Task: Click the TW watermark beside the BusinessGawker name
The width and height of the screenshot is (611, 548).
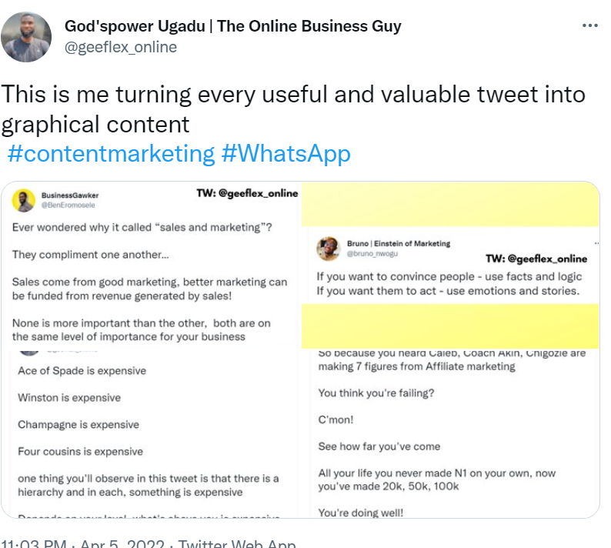Action: [247, 193]
